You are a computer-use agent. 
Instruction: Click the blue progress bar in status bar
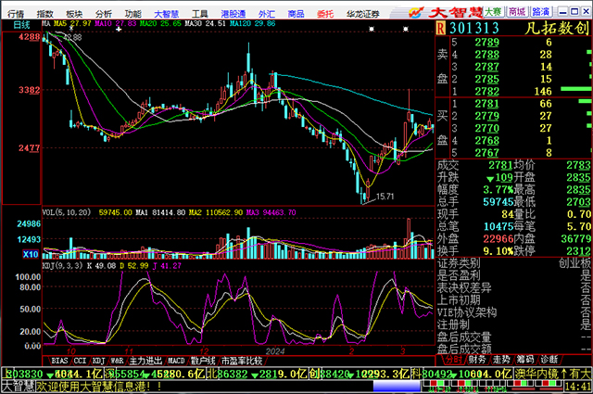click(x=397, y=387)
